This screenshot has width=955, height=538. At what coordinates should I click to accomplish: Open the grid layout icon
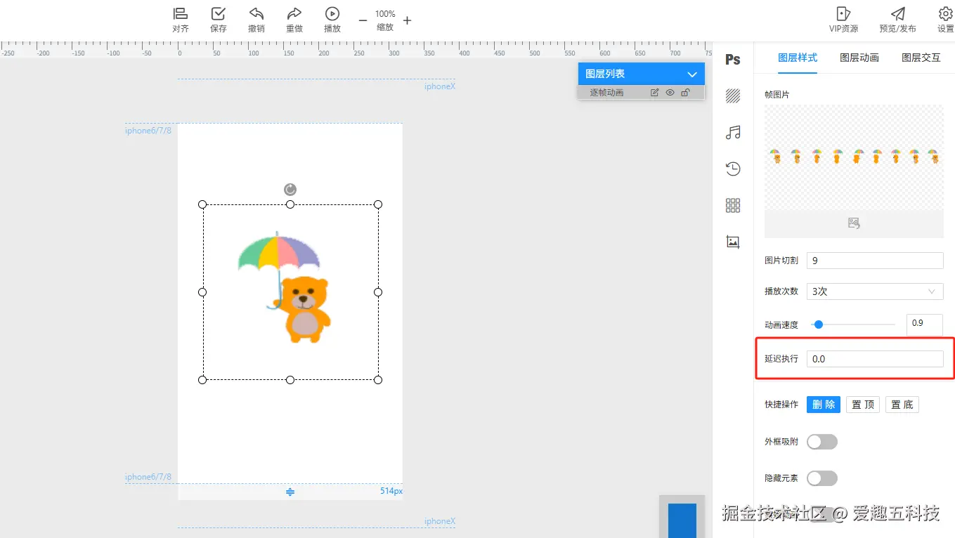click(x=733, y=205)
